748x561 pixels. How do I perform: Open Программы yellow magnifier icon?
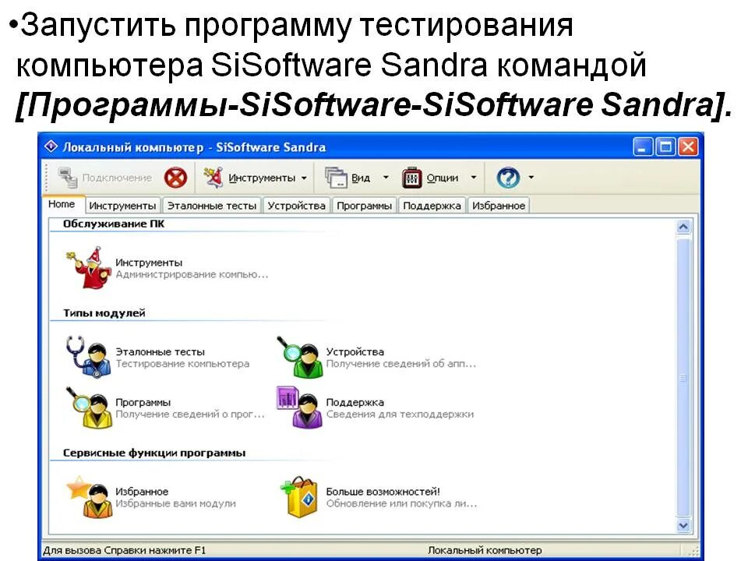tap(88, 408)
